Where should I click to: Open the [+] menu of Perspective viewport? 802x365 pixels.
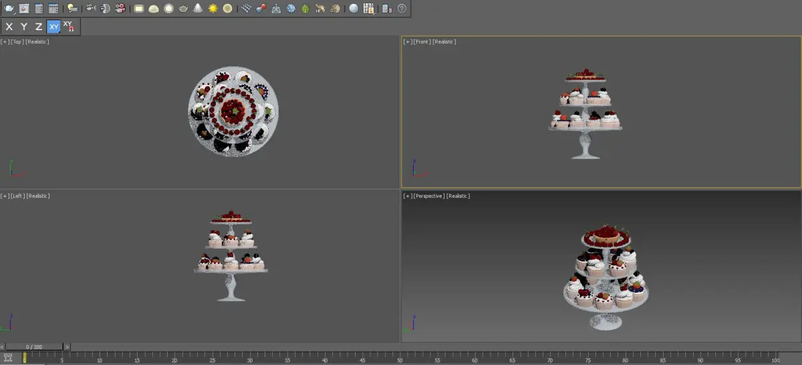[x=408, y=196]
